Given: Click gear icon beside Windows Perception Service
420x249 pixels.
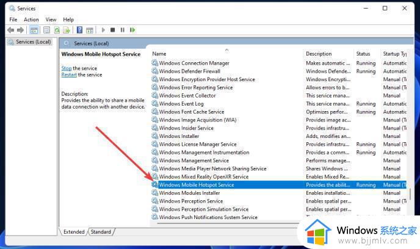Looking at the screenshot, I should coord(155,201).
